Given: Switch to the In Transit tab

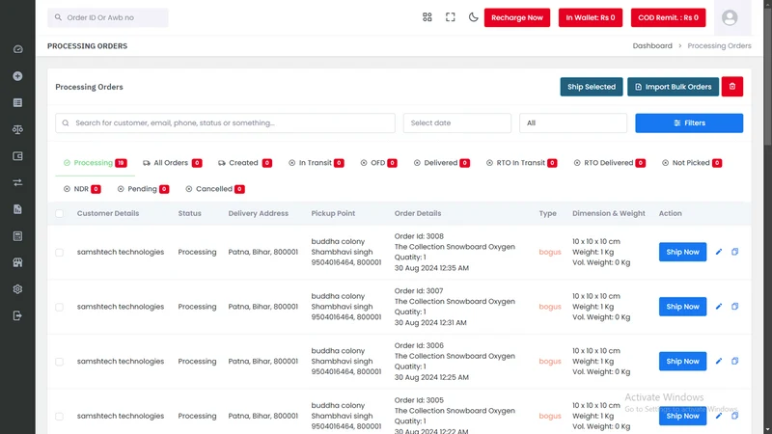Looking at the screenshot, I should [317, 163].
